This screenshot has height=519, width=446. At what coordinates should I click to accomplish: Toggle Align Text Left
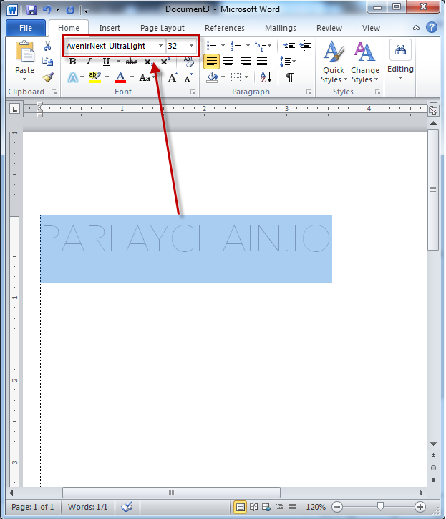(x=212, y=62)
